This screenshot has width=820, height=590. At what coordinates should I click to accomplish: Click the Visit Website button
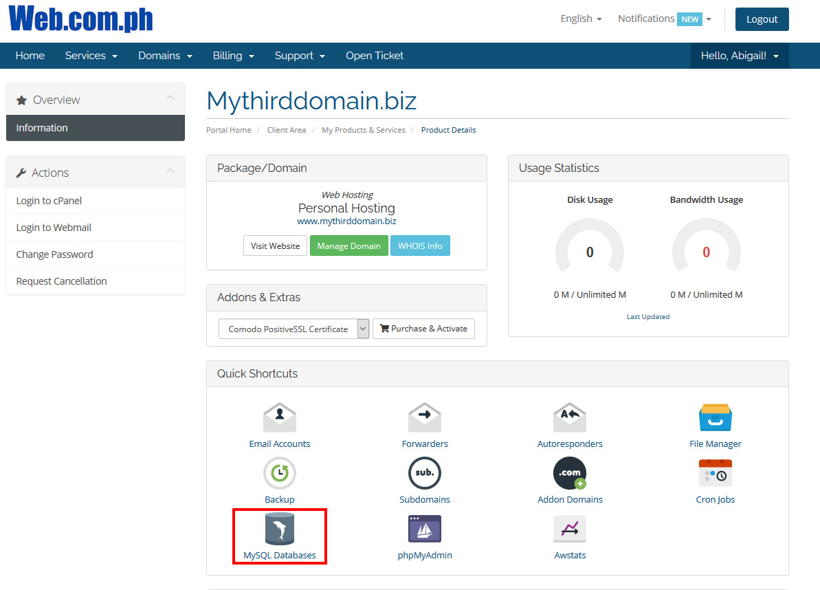275,246
